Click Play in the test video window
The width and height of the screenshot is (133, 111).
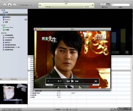pyautogui.click(x=72, y=81)
